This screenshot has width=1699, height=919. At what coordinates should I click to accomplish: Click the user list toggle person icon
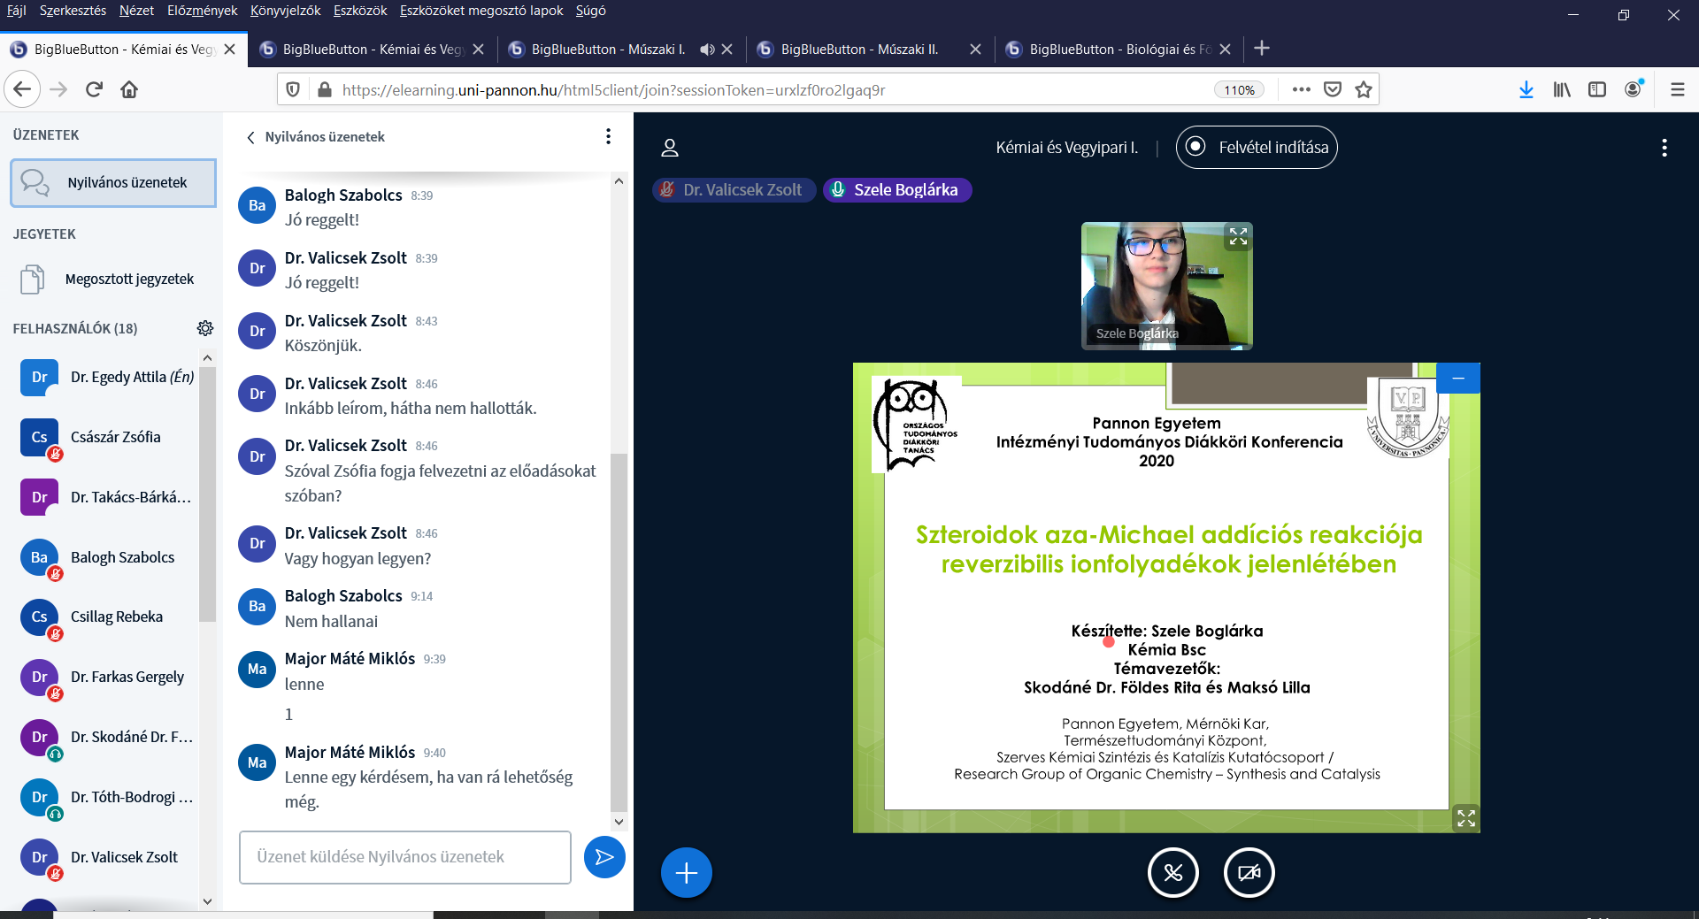pos(670,148)
